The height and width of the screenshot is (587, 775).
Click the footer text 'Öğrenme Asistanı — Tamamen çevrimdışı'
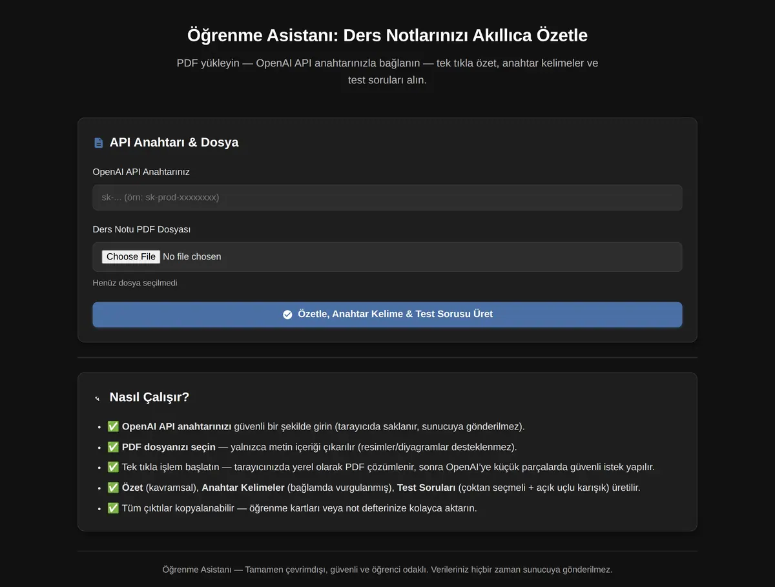[245, 570]
